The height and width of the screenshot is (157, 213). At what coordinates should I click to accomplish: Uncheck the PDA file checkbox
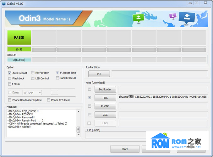(90, 98)
